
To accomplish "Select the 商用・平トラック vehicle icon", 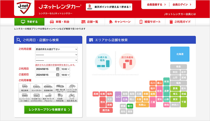I will pos(48,97).
